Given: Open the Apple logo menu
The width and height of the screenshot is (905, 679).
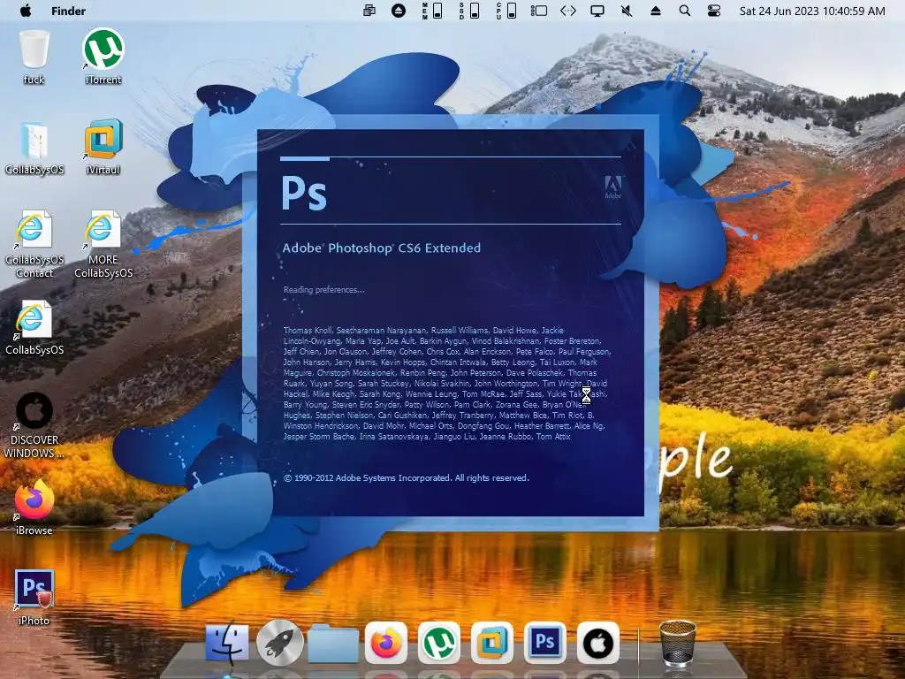Looking at the screenshot, I should tap(26, 11).
